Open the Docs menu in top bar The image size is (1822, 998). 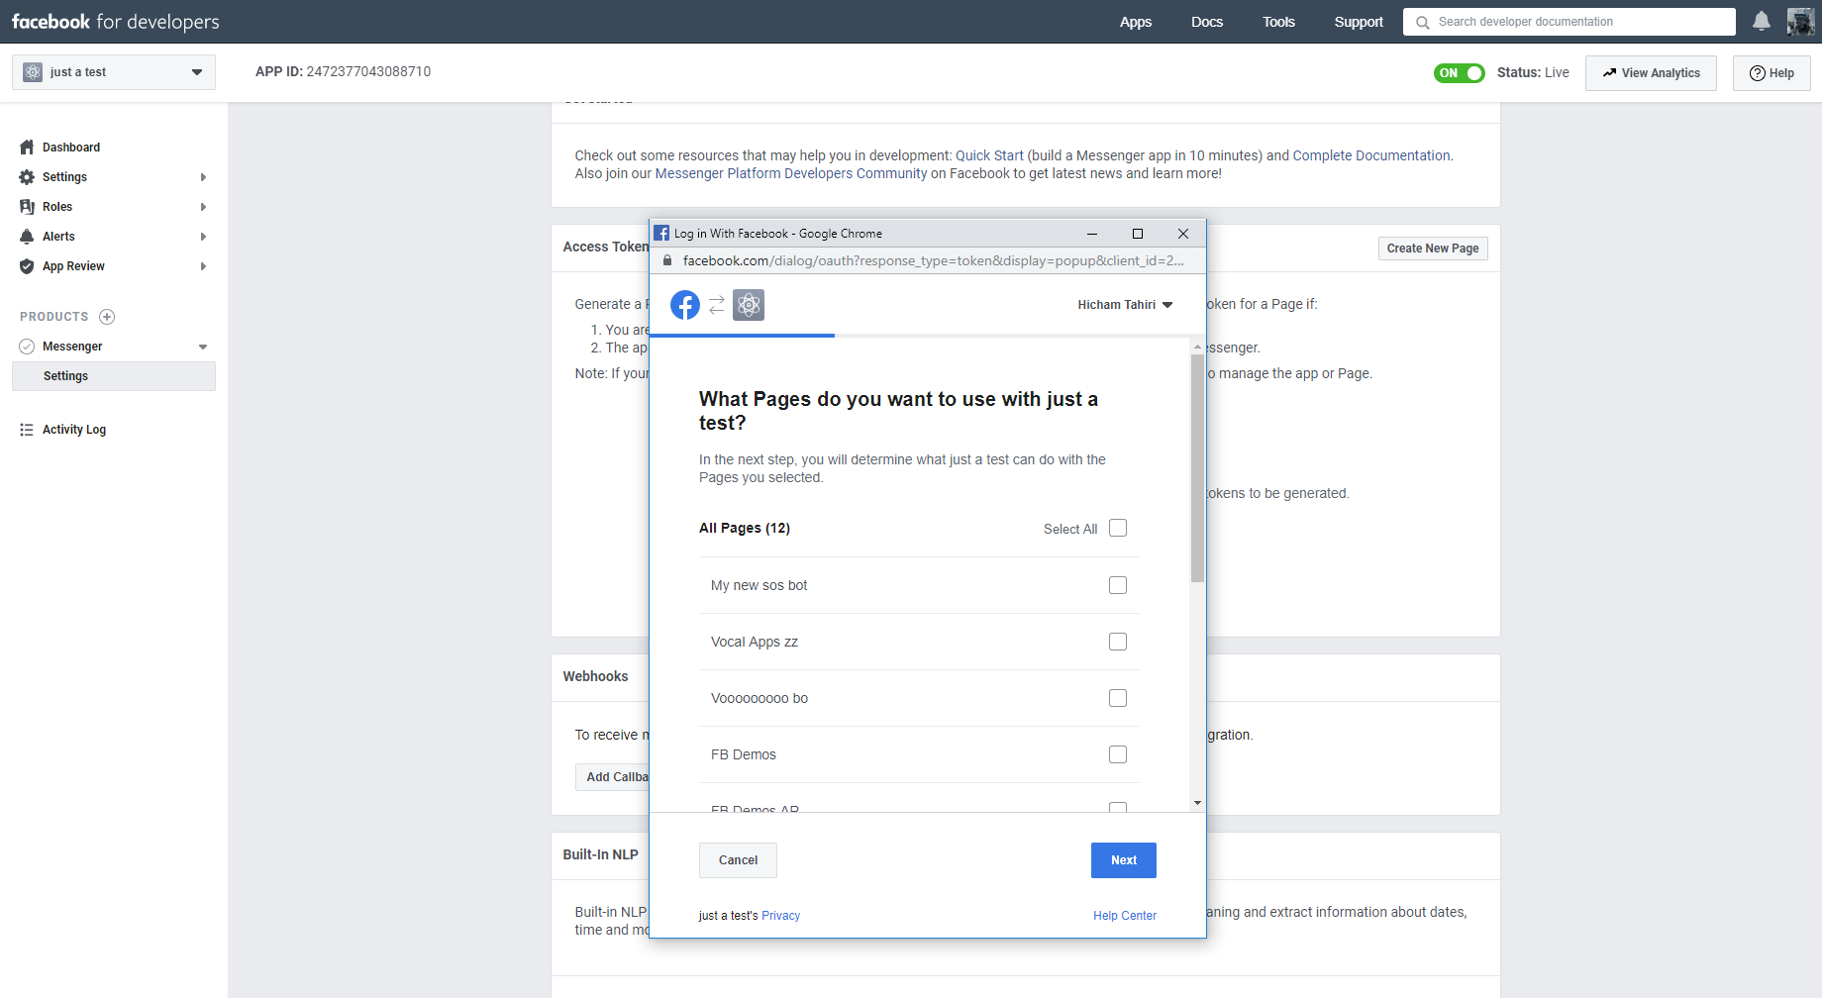[1207, 22]
